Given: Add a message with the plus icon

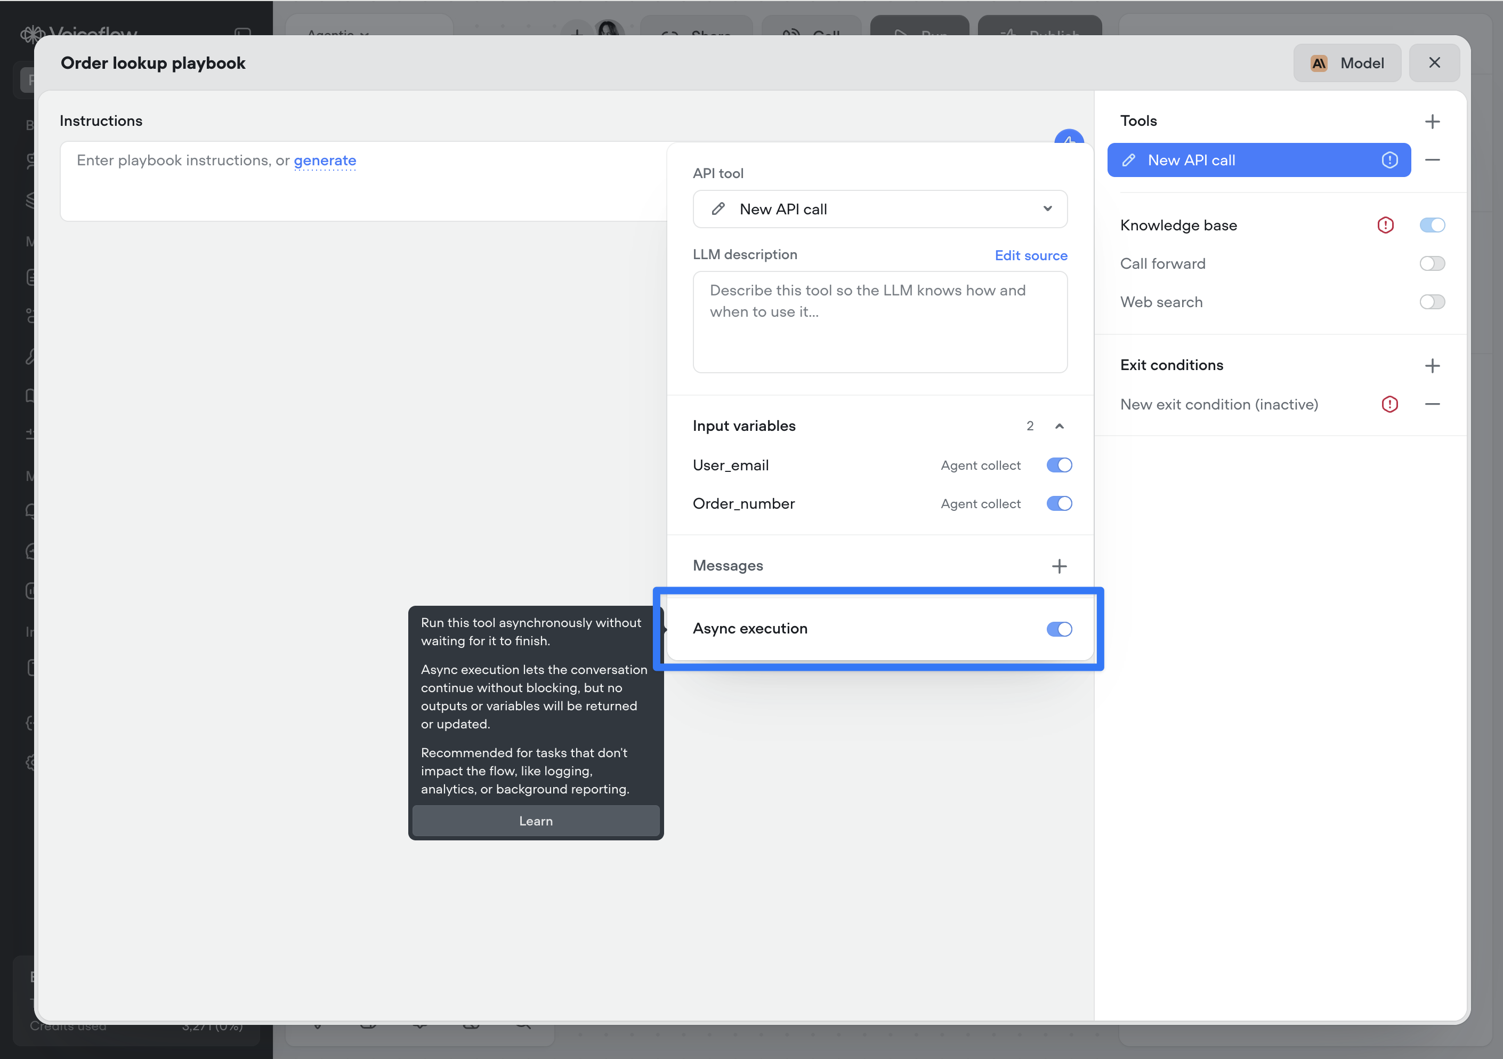Looking at the screenshot, I should point(1058,566).
